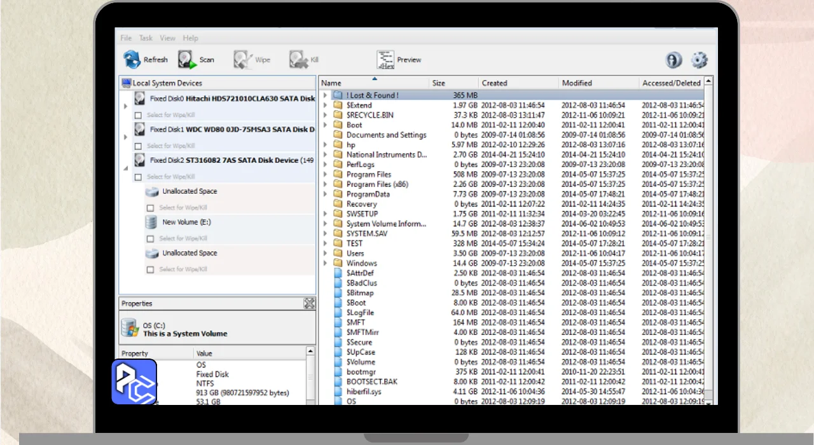This screenshot has width=814, height=445.
Task: Select the hiberfil.sys file entry
Action: (364, 392)
